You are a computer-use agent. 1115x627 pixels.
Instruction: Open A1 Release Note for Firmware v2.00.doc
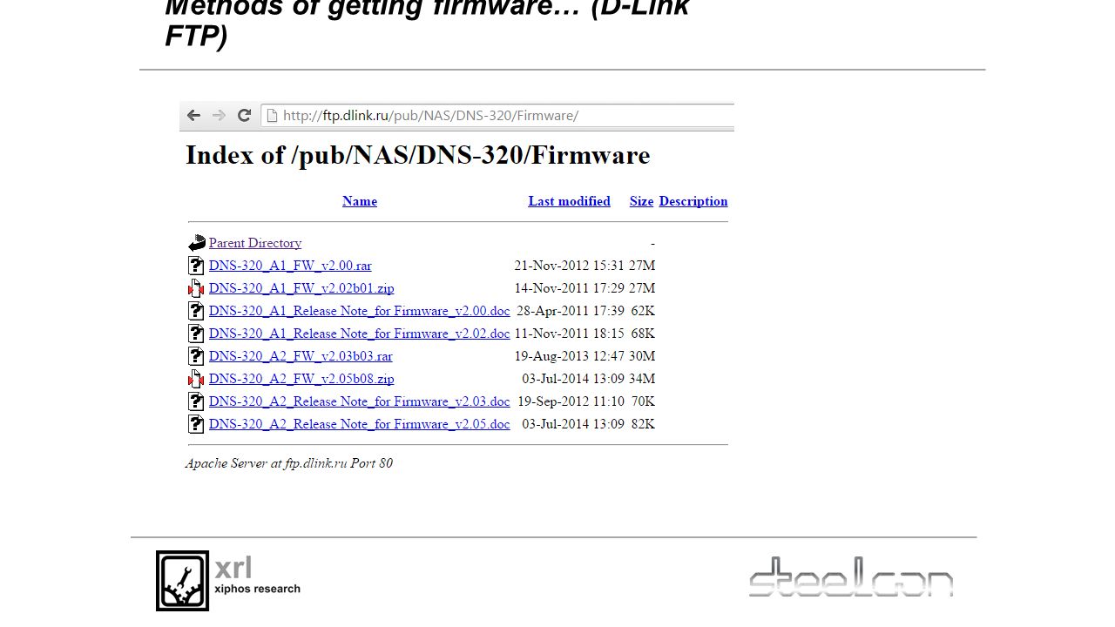(x=360, y=311)
